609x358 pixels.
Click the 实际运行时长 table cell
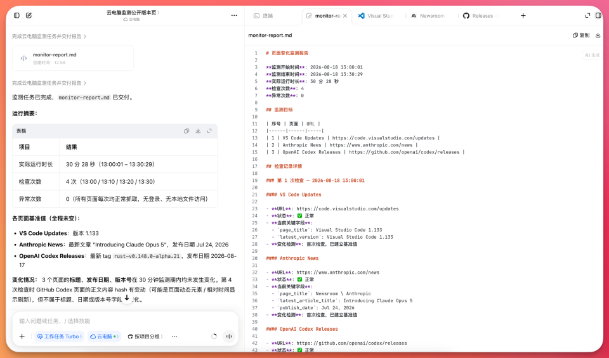pos(36,165)
